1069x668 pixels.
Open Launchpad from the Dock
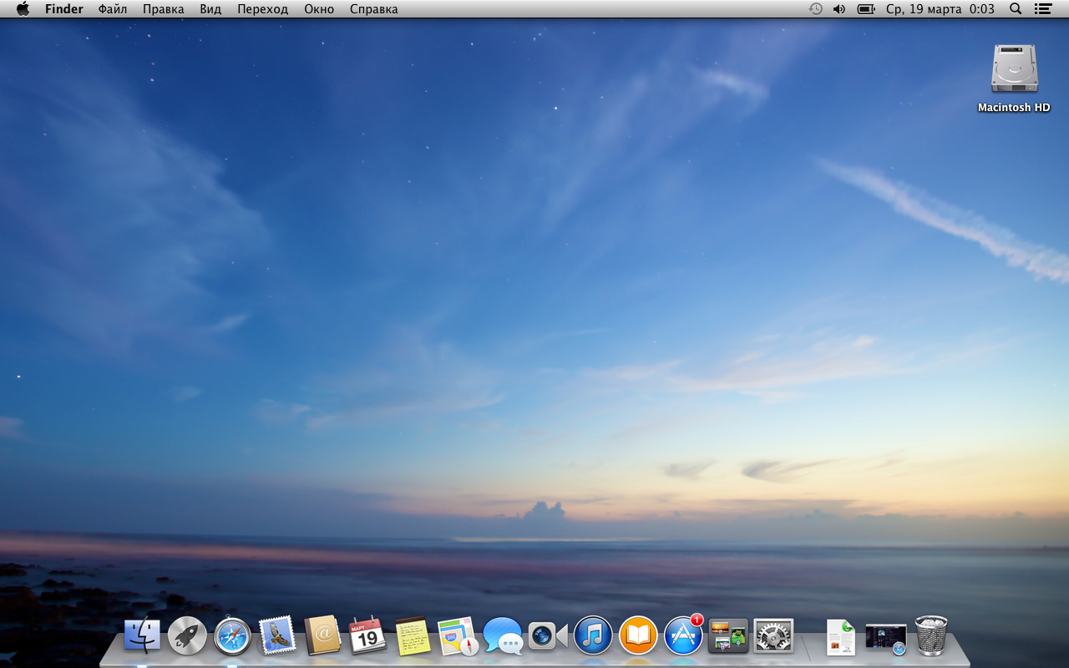point(187,636)
